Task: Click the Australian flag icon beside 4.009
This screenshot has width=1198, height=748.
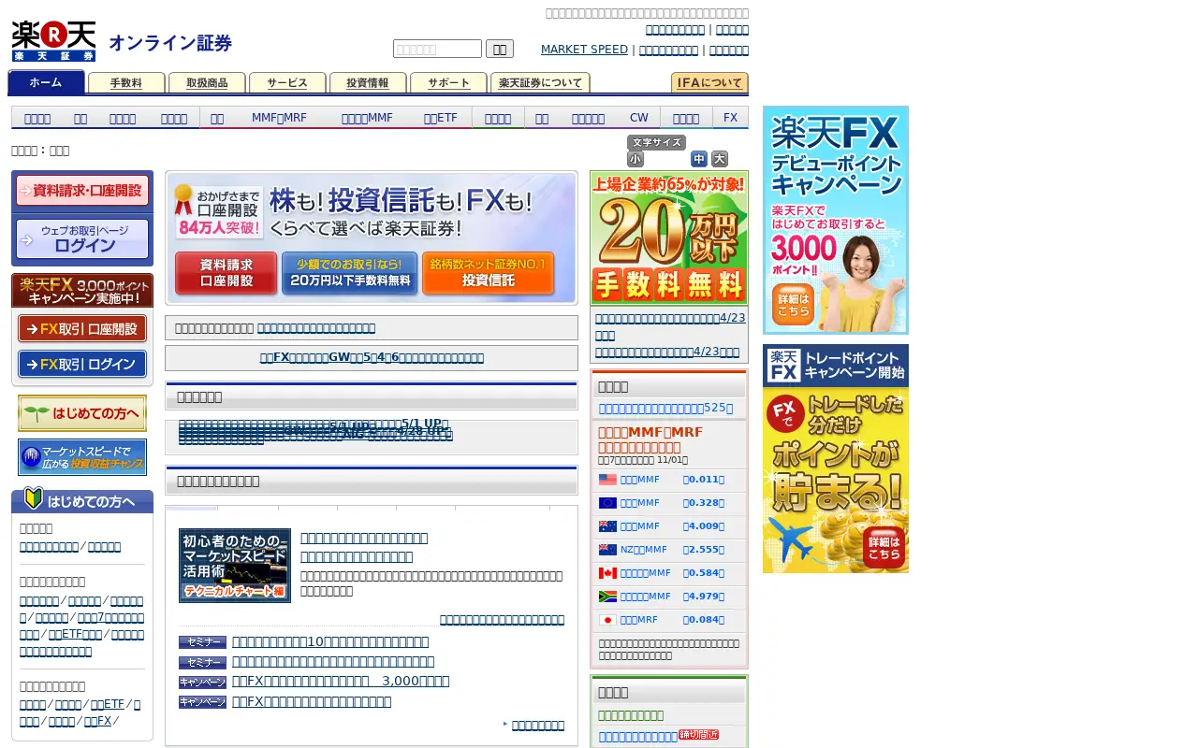Action: (607, 526)
